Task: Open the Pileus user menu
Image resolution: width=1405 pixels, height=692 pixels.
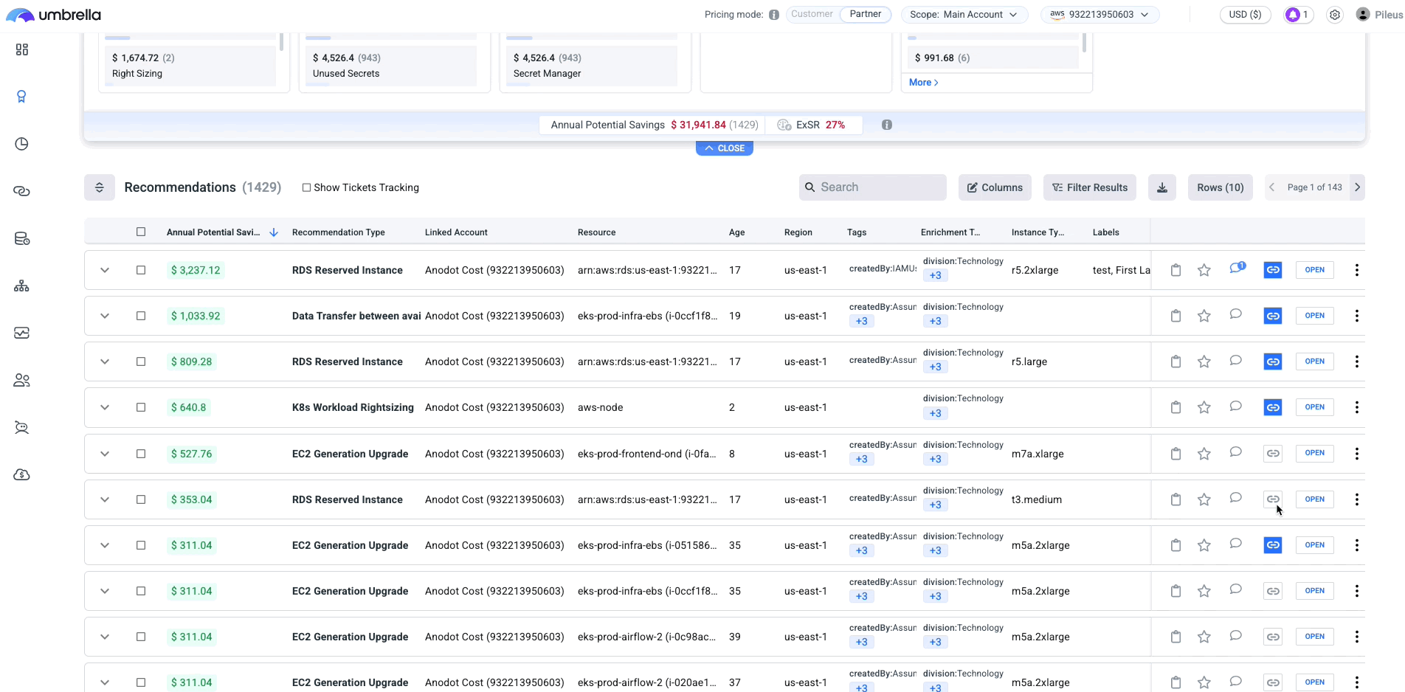Action: [1379, 15]
